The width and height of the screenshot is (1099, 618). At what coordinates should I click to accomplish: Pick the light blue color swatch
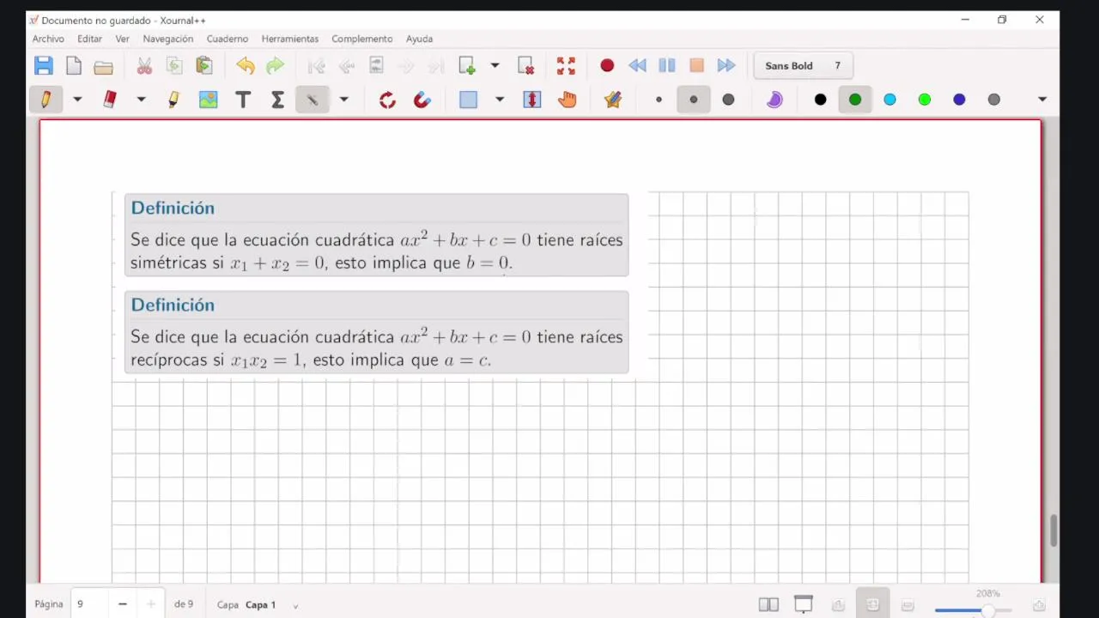coord(890,100)
